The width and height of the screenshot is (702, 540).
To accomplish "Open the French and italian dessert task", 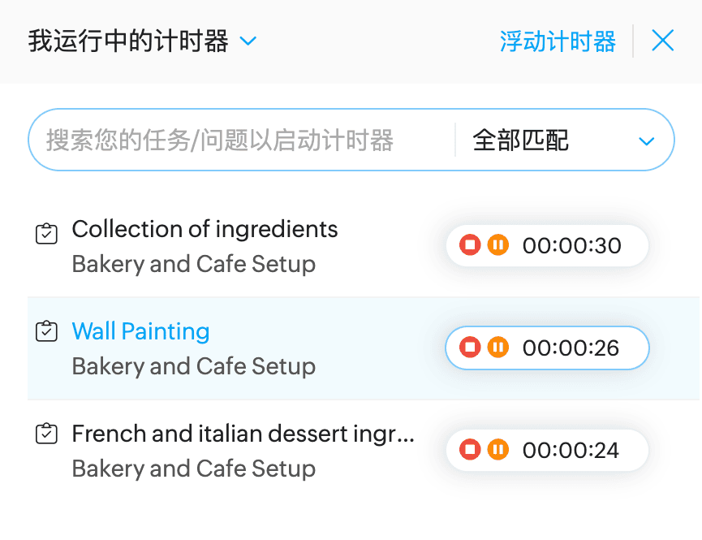I will pos(243,434).
